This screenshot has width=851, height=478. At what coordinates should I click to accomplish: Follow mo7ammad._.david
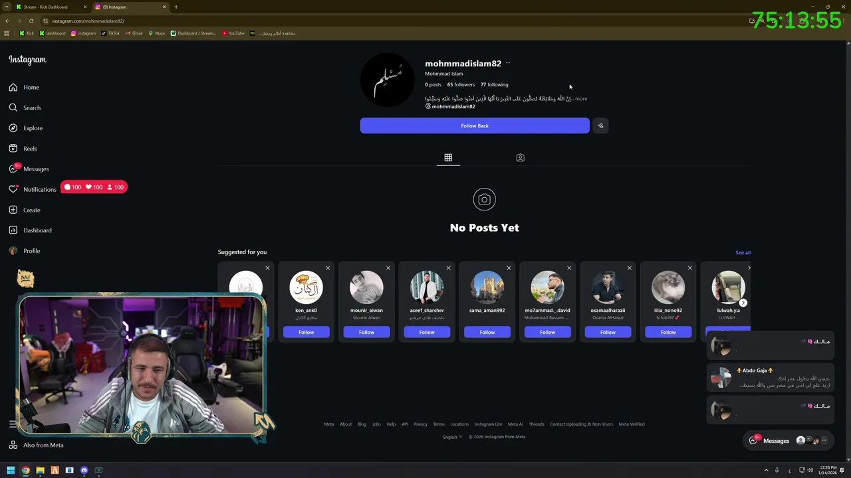point(547,332)
